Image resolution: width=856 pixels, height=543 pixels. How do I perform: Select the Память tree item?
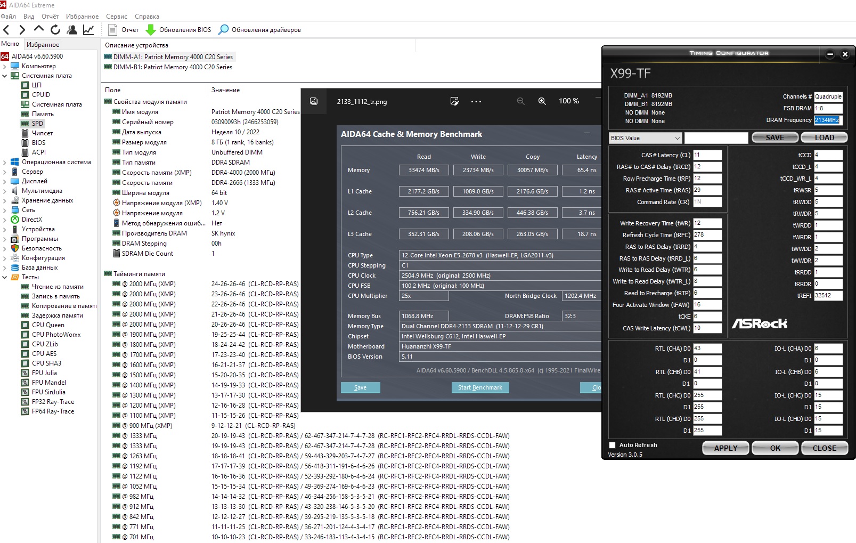tap(43, 114)
